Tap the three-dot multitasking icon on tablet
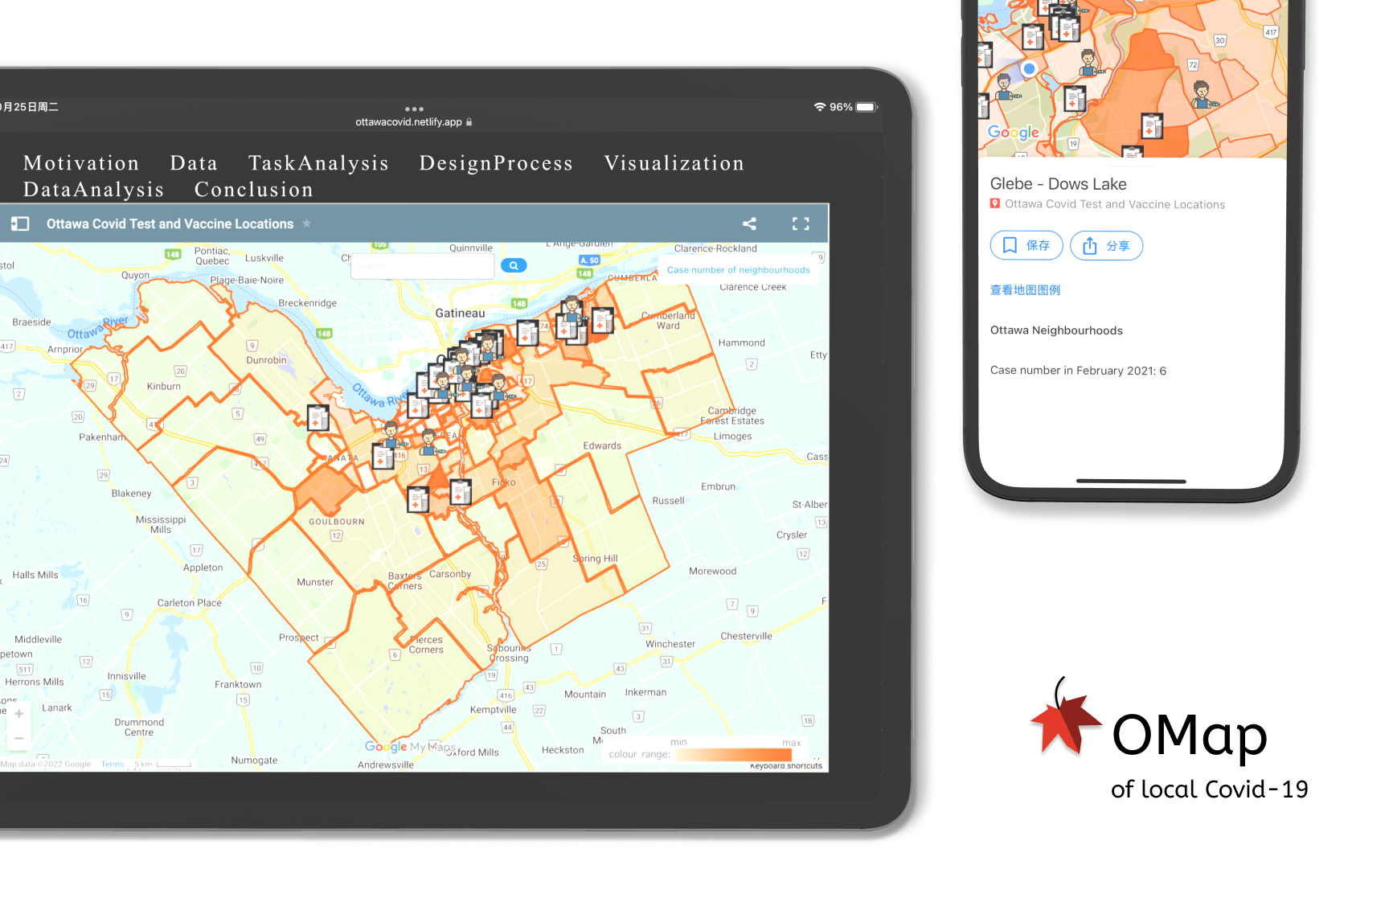 click(414, 109)
